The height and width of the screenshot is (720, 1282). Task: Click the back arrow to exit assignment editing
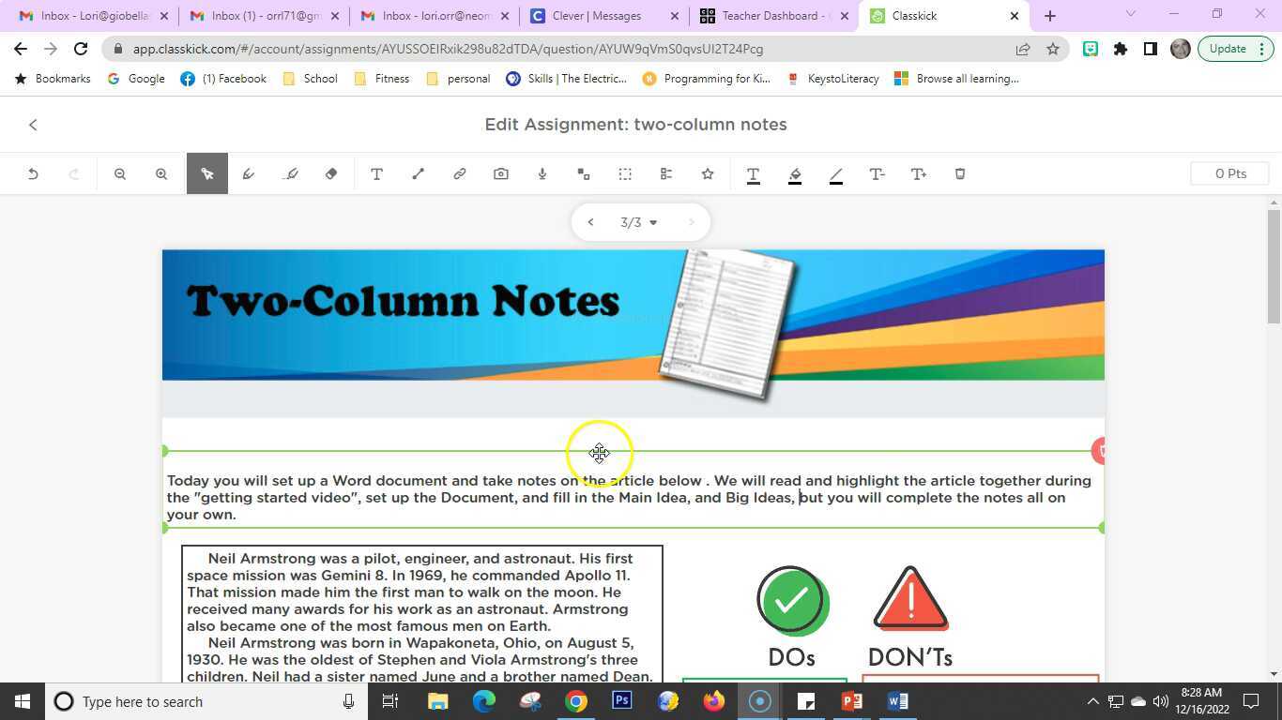(33, 124)
